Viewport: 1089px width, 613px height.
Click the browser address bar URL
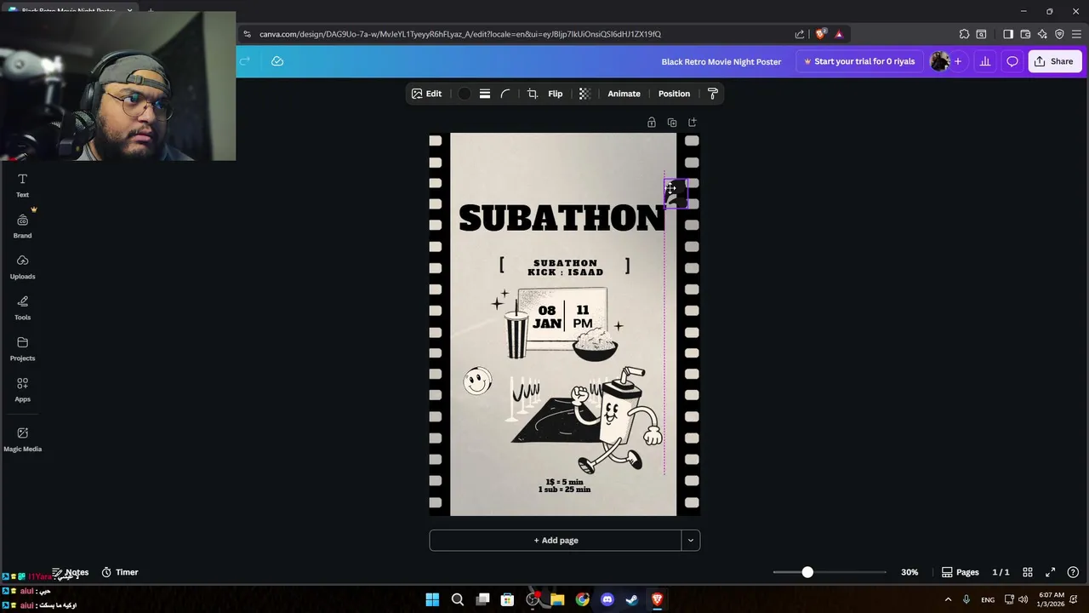click(460, 34)
